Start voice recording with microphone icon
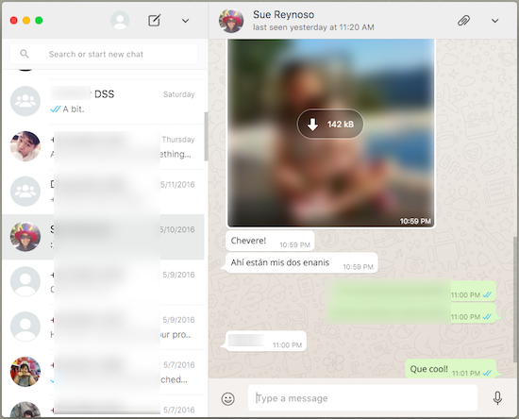The height and width of the screenshot is (419, 519). click(x=497, y=398)
